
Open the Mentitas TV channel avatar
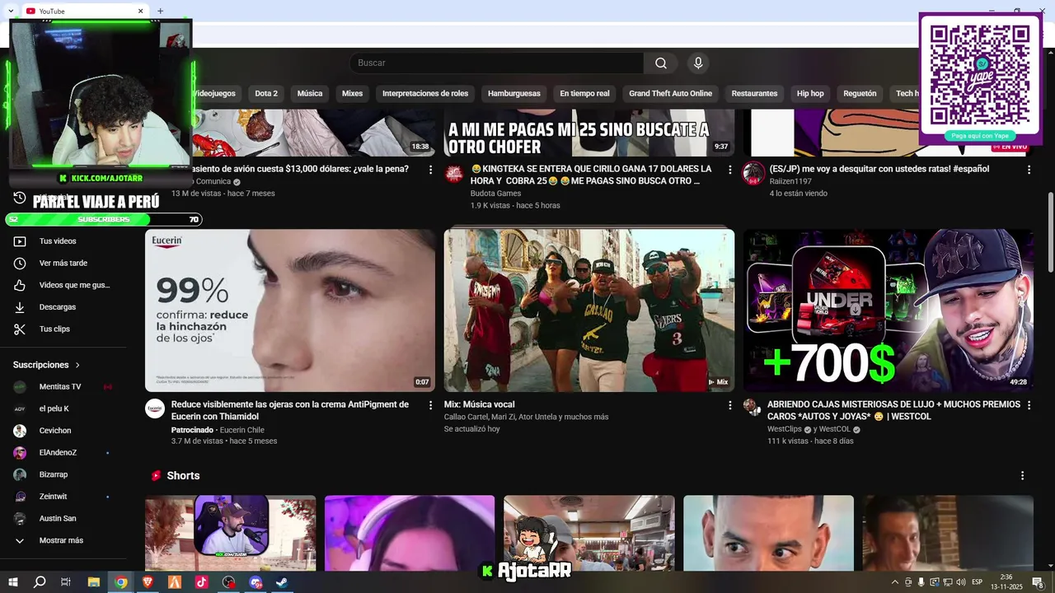pos(20,386)
